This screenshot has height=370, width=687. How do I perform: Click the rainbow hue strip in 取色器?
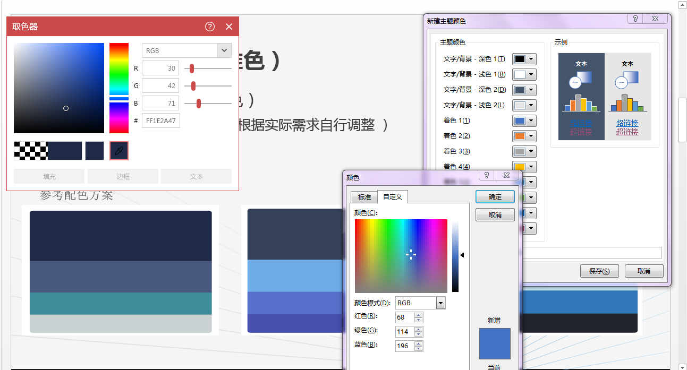click(119, 88)
